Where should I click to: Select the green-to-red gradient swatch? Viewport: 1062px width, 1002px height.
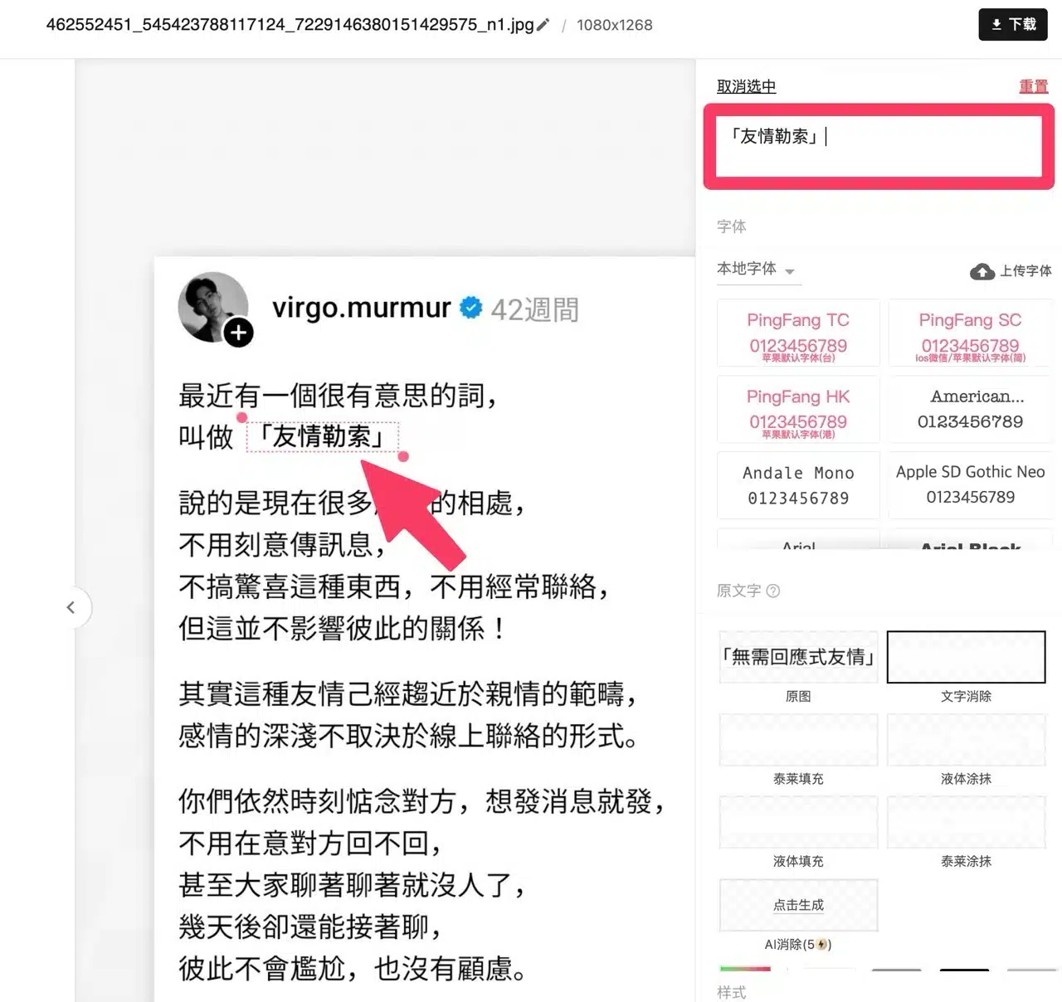coord(745,969)
